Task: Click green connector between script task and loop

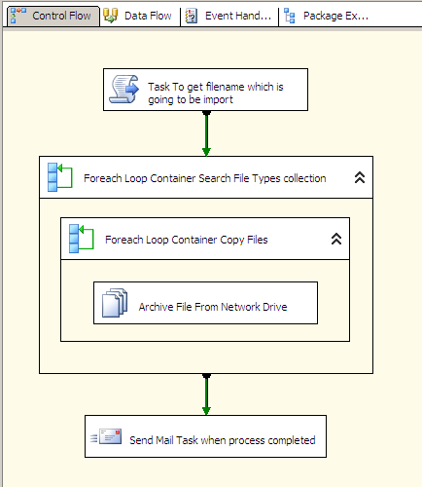Action: [x=206, y=133]
